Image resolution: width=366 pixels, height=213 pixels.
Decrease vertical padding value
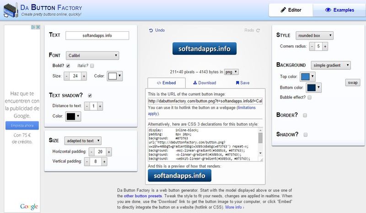click(87, 162)
